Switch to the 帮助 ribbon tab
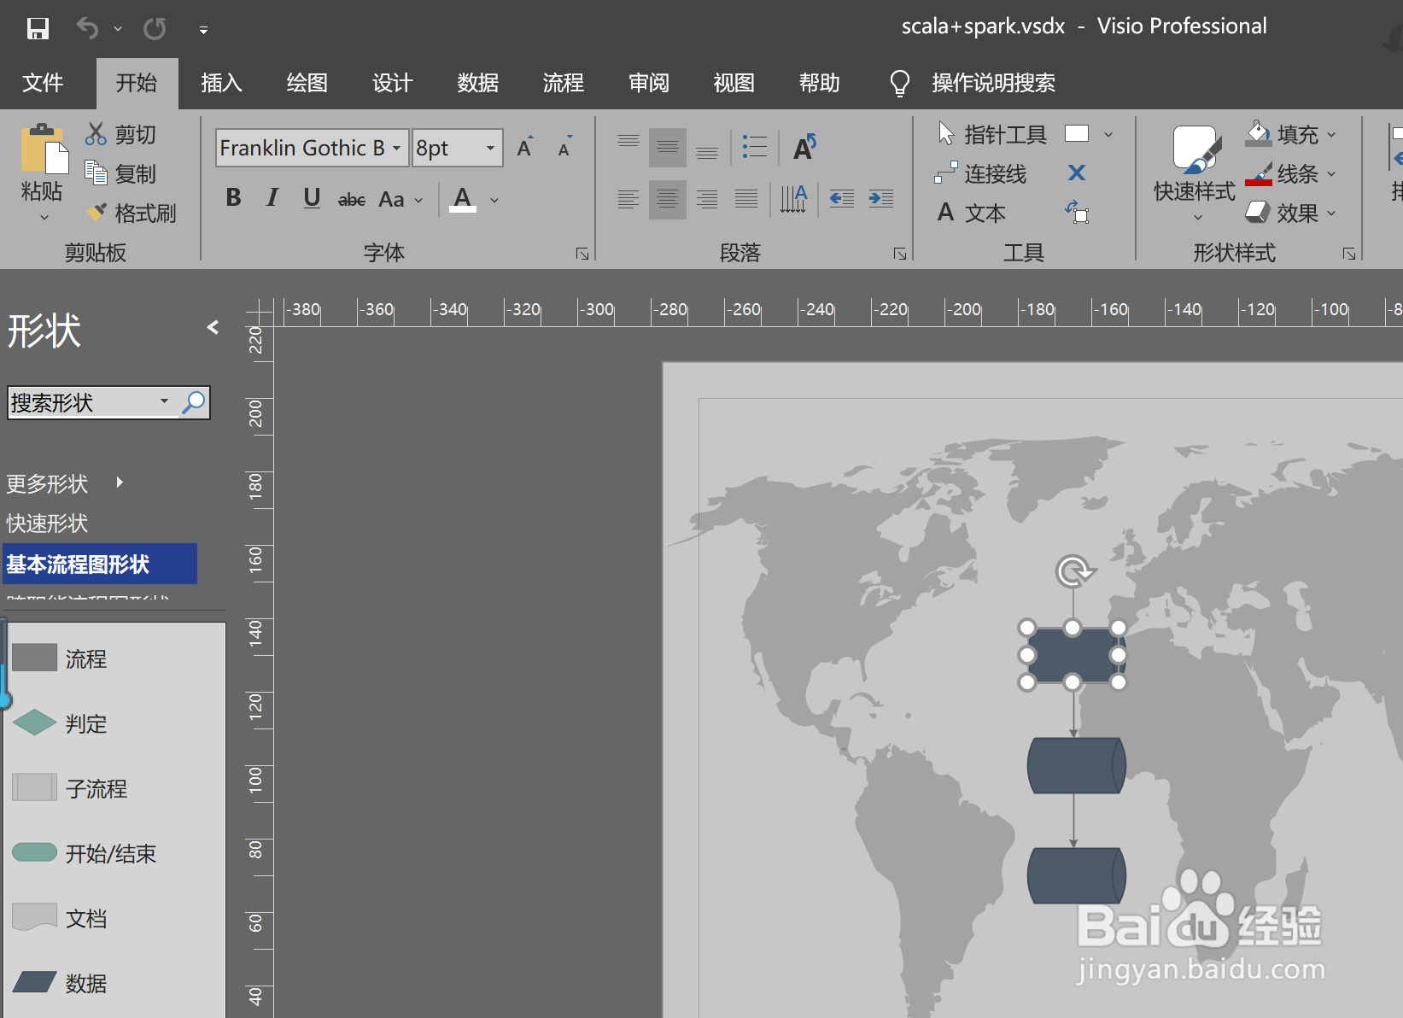The width and height of the screenshot is (1403, 1018). (x=820, y=83)
